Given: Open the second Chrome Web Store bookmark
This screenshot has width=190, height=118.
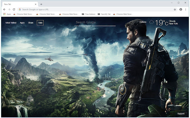Looking at the screenshot, I should 46,14.
